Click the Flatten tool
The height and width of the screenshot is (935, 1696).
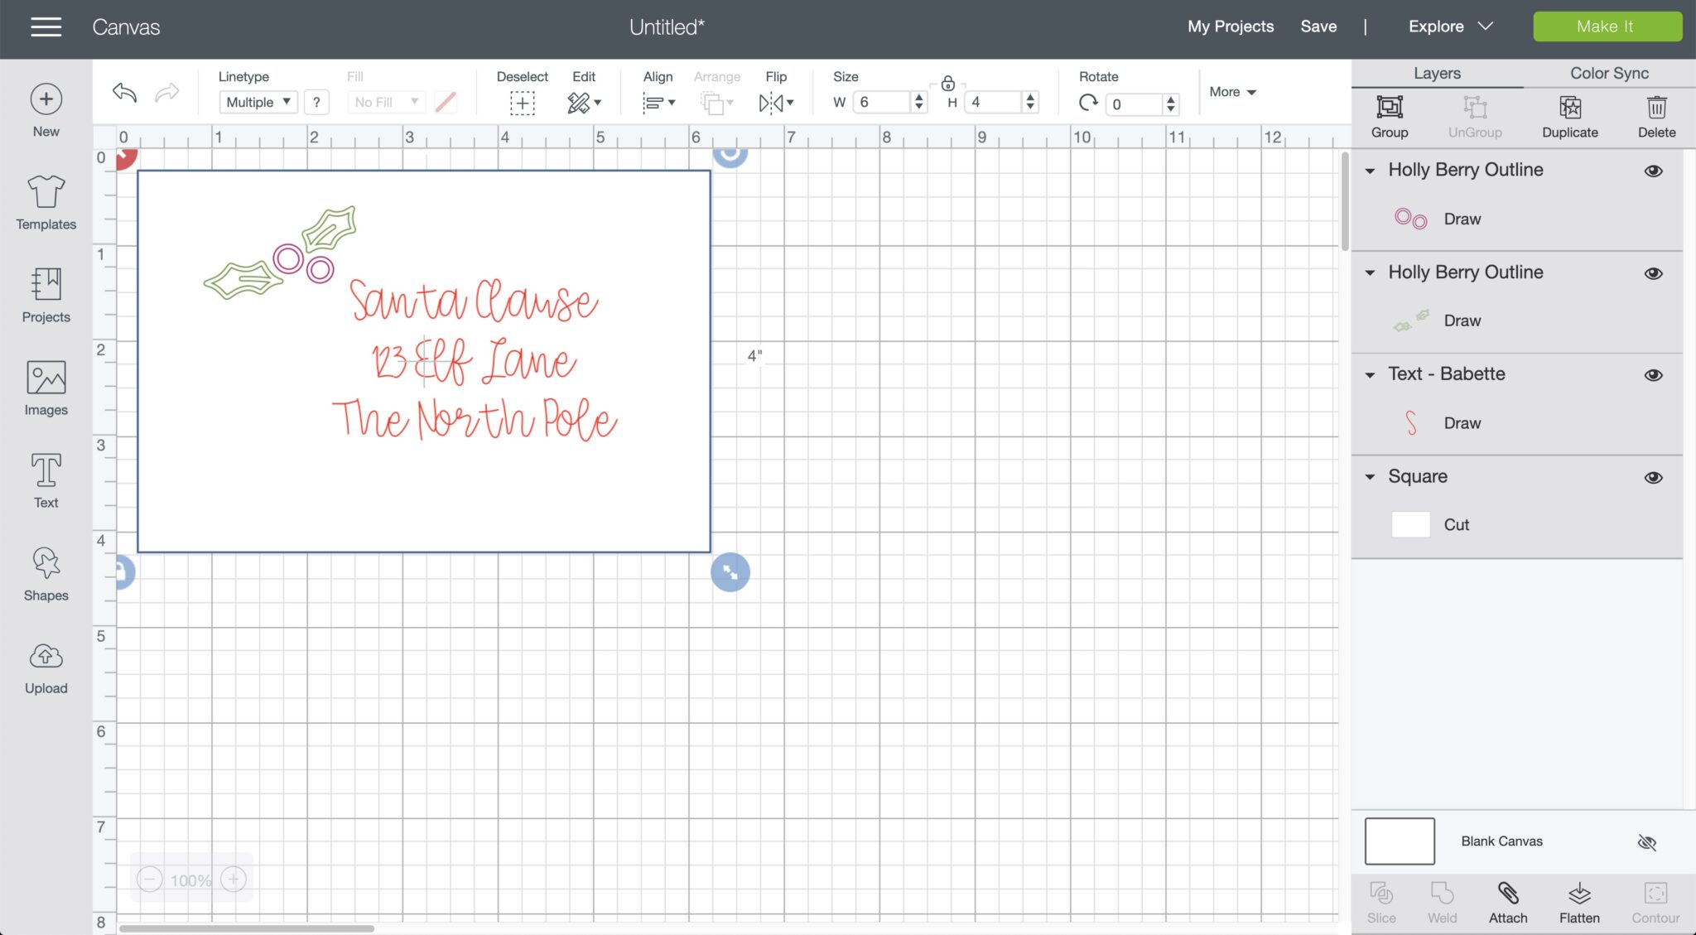1578,902
